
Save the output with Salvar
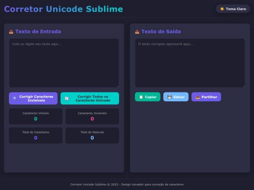pos(176,97)
